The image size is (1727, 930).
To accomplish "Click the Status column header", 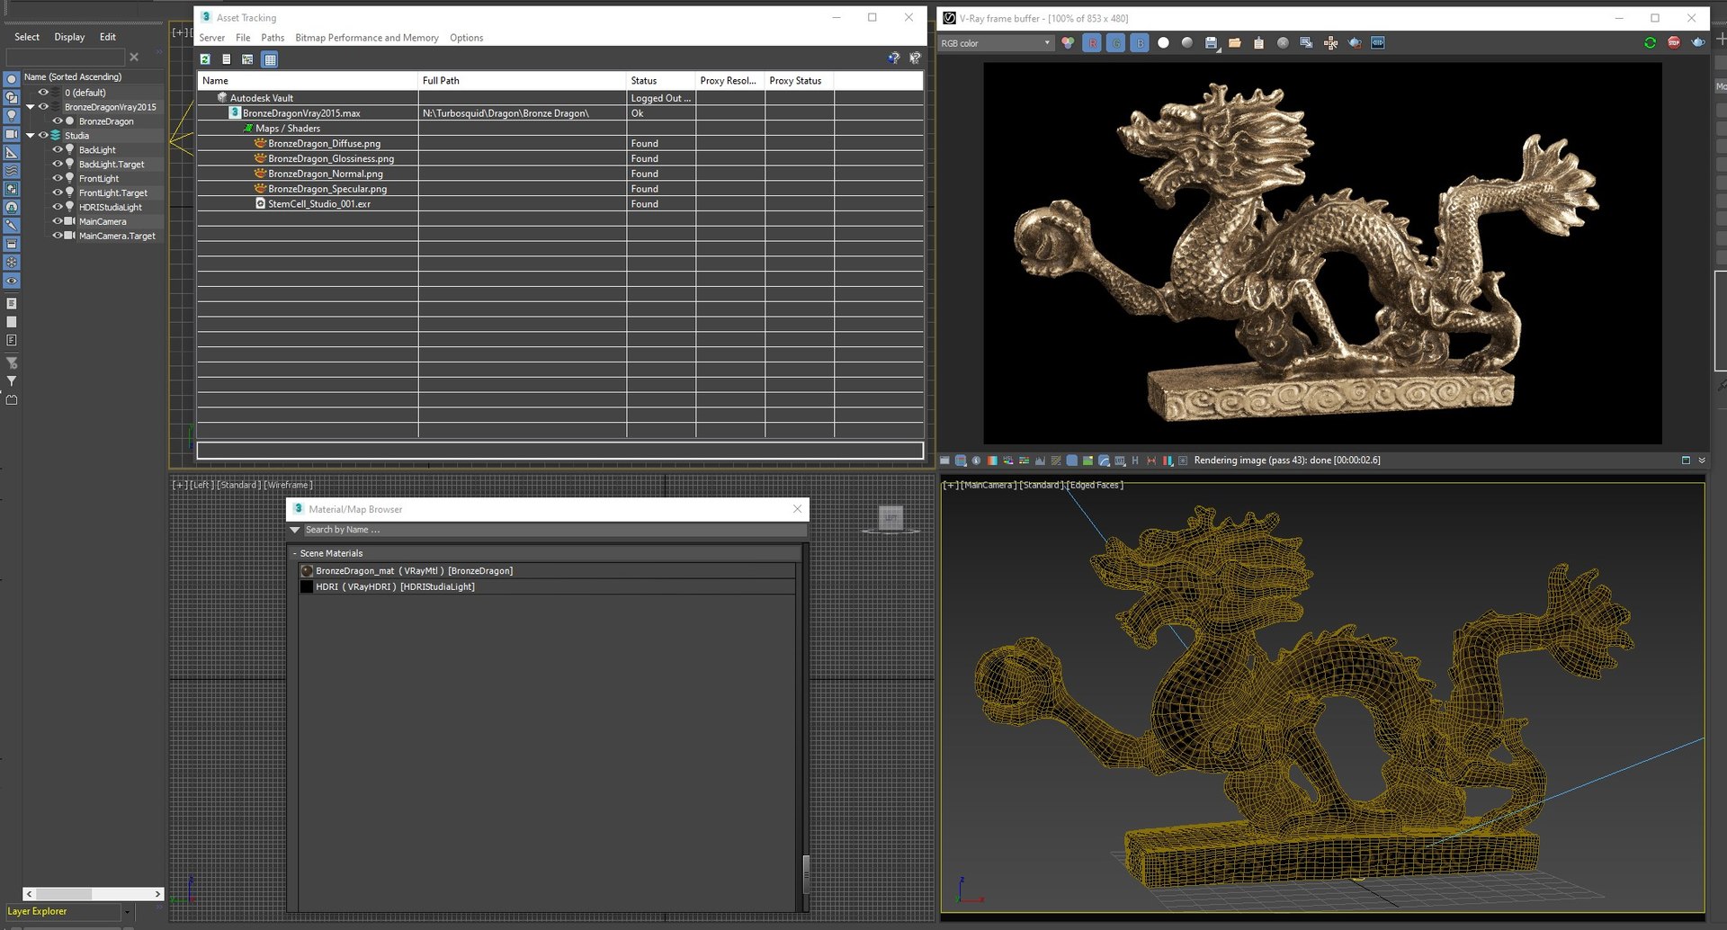I will point(660,80).
